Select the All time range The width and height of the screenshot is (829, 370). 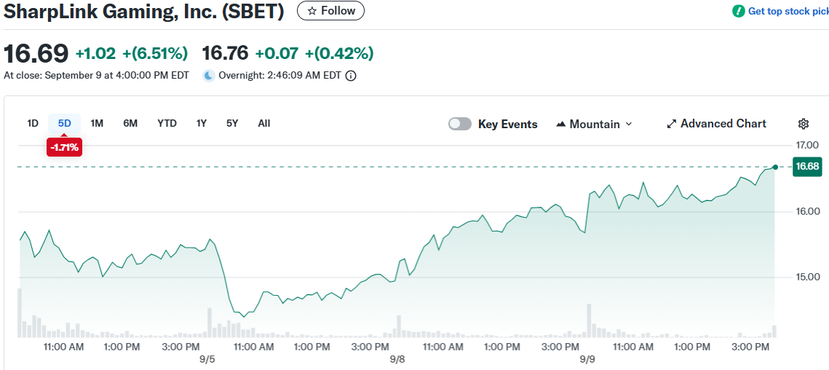(x=263, y=123)
